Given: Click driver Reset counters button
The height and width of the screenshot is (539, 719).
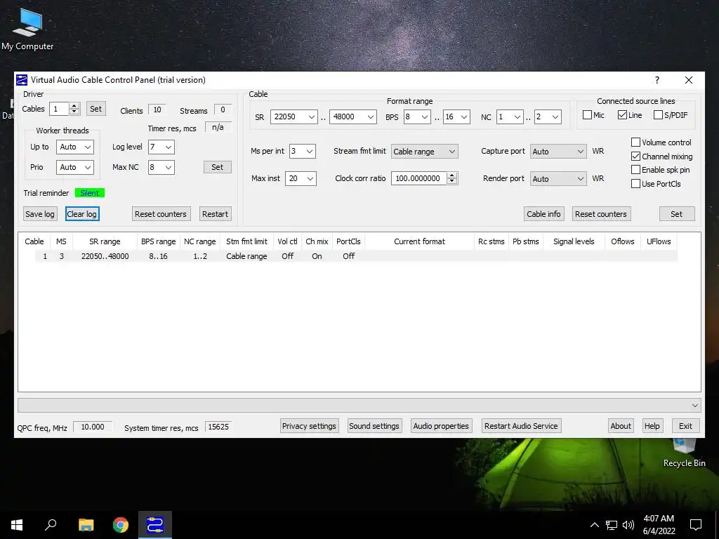Looking at the screenshot, I should 161,214.
